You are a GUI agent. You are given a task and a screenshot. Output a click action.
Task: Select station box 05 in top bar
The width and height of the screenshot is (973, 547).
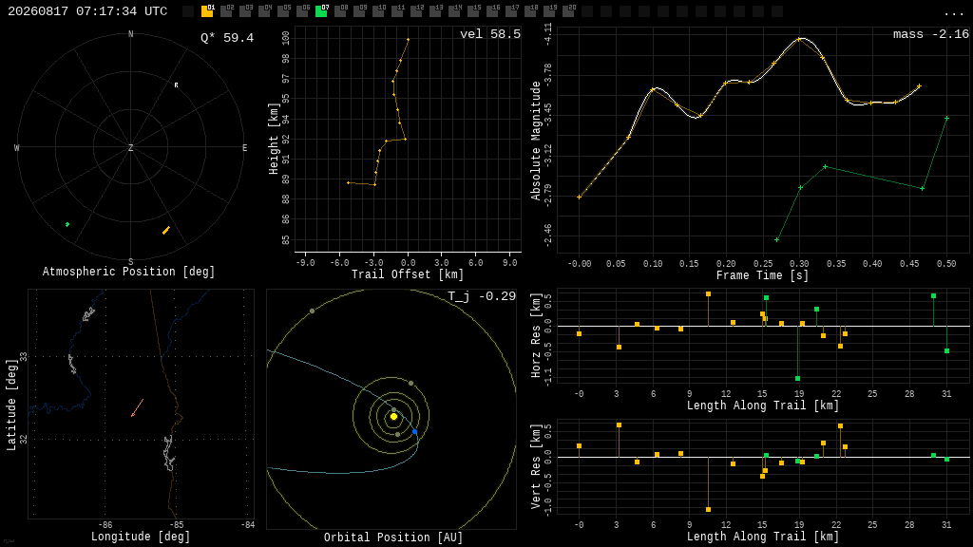[283, 11]
